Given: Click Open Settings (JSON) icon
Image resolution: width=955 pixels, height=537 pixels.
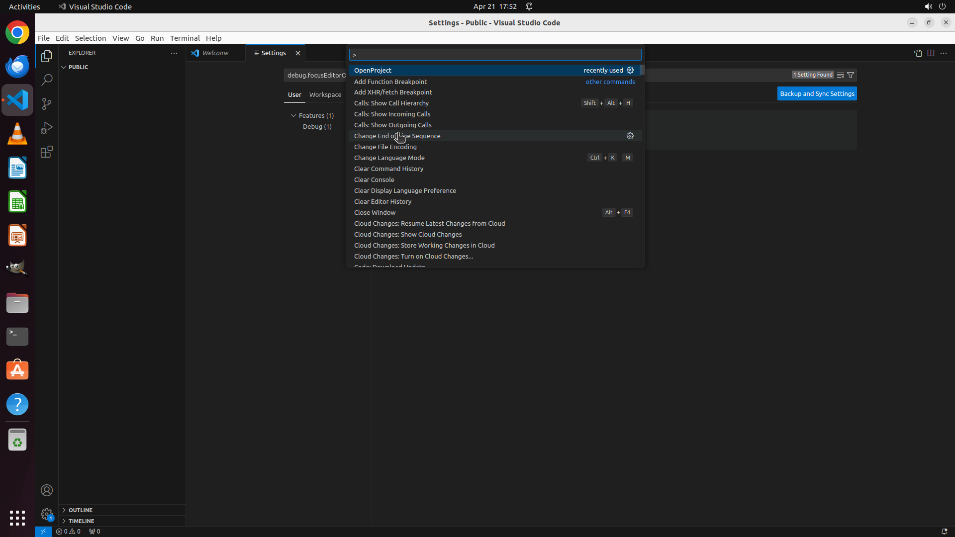Looking at the screenshot, I should pyautogui.click(x=918, y=53).
